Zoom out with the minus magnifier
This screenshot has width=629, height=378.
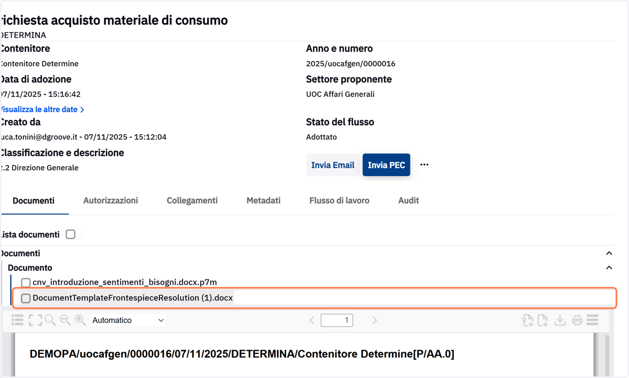(66, 320)
